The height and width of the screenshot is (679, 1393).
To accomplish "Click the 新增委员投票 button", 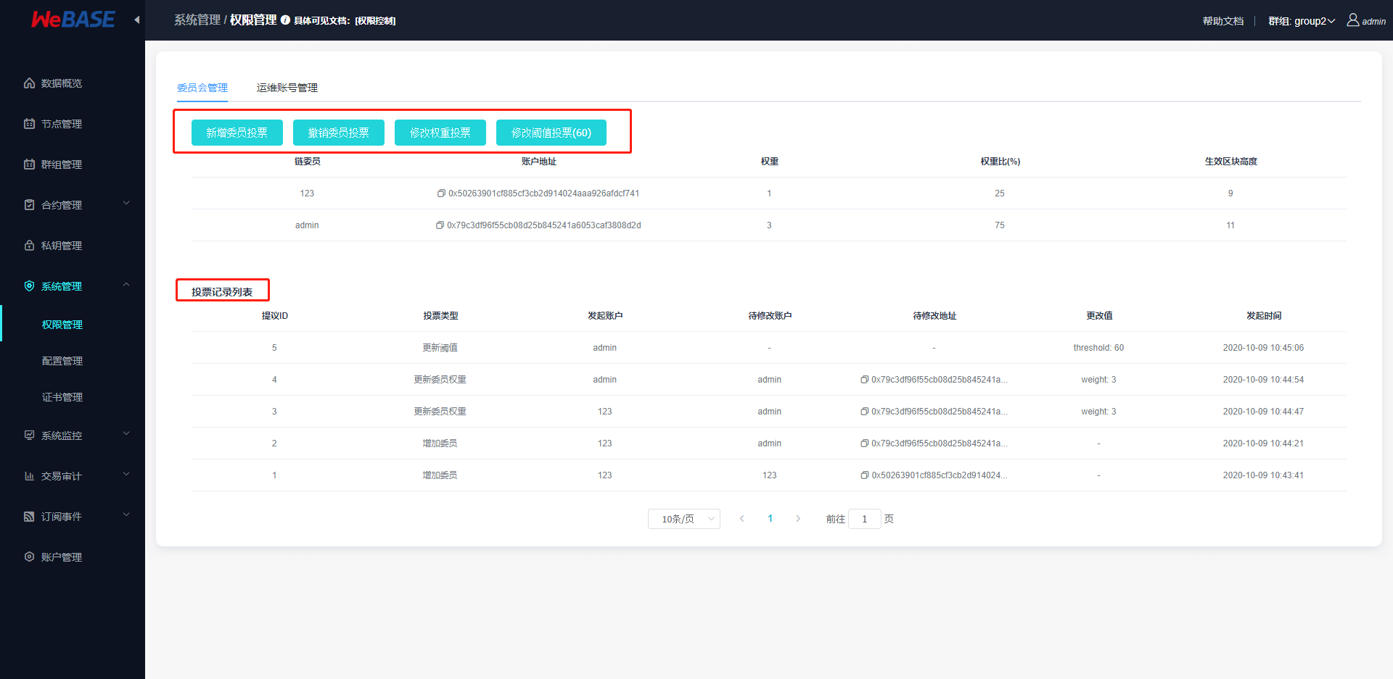I will pyautogui.click(x=237, y=133).
